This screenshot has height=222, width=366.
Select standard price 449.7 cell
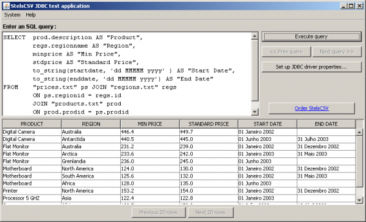coord(209,132)
